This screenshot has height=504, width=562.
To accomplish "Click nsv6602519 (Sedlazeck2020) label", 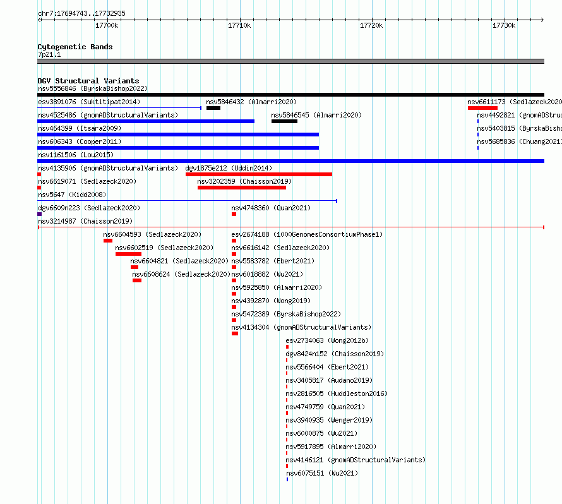I will (x=164, y=248).
